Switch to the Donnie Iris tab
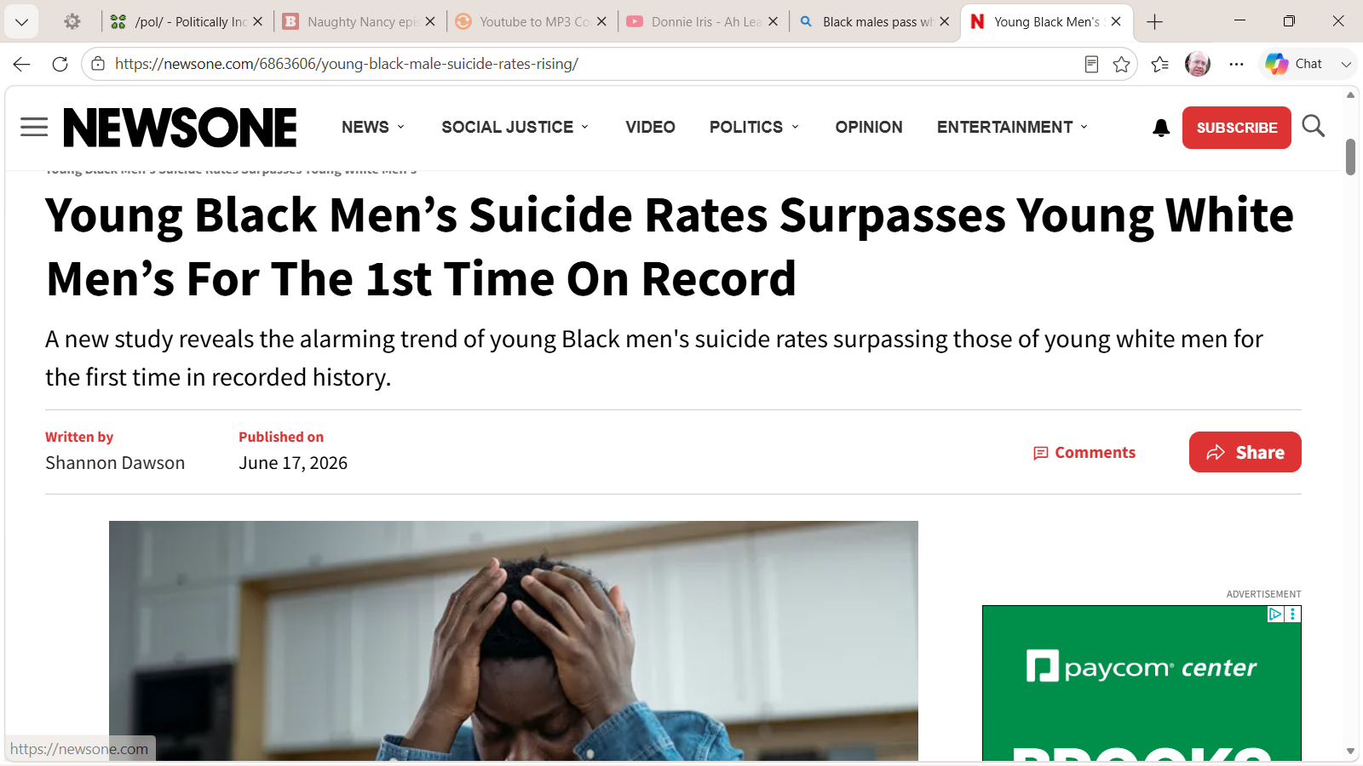 pos(703,22)
